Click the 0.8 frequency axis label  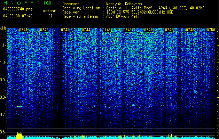pyautogui.click(x=3, y=97)
